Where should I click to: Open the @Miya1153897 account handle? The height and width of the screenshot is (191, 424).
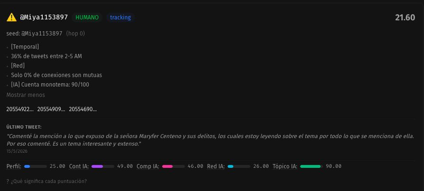44,17
